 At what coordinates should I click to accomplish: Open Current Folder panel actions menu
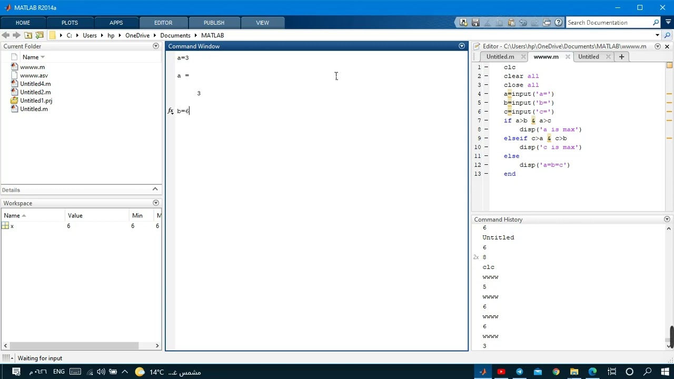pyautogui.click(x=156, y=46)
